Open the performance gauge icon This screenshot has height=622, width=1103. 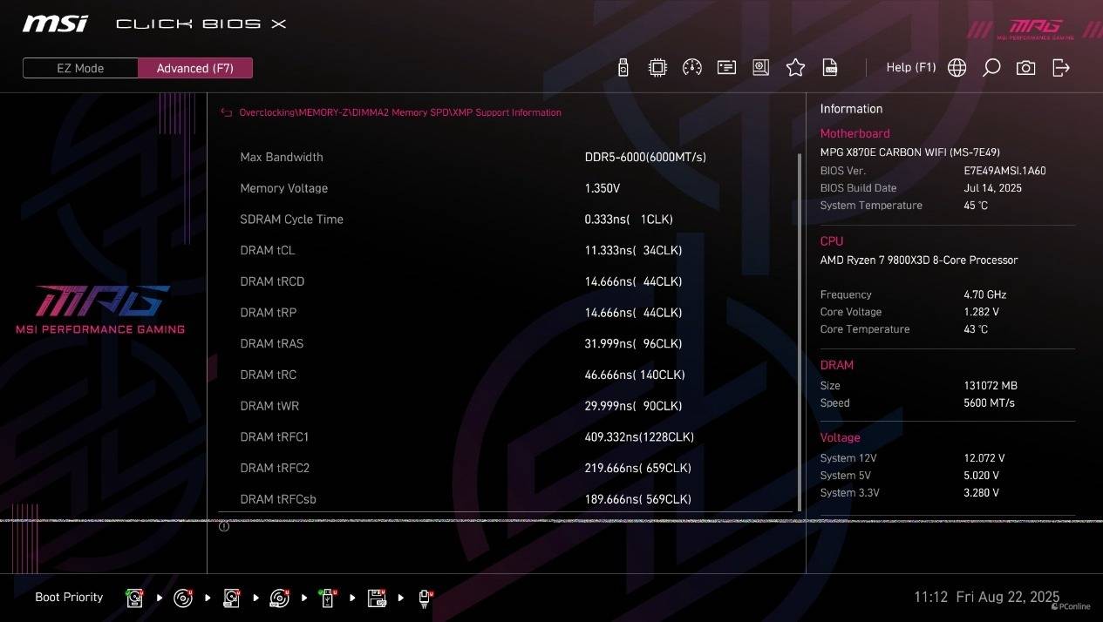pos(692,67)
